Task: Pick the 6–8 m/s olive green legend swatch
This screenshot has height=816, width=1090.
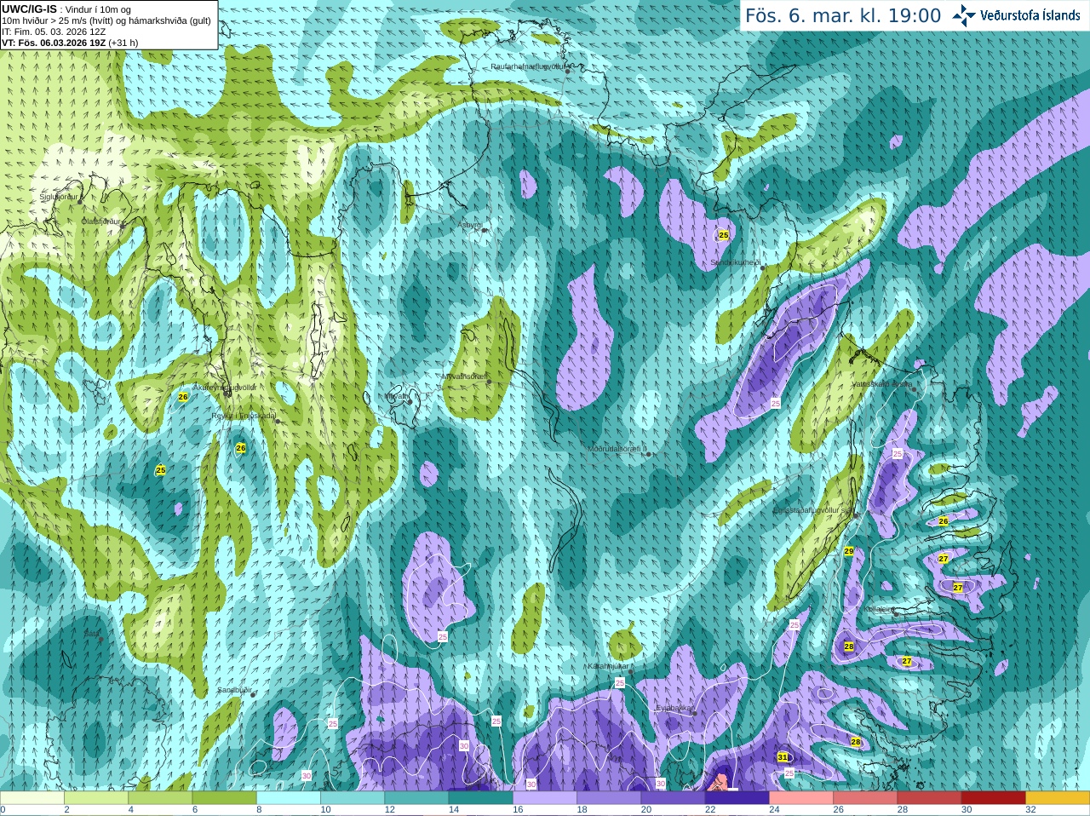Action: 225,798
